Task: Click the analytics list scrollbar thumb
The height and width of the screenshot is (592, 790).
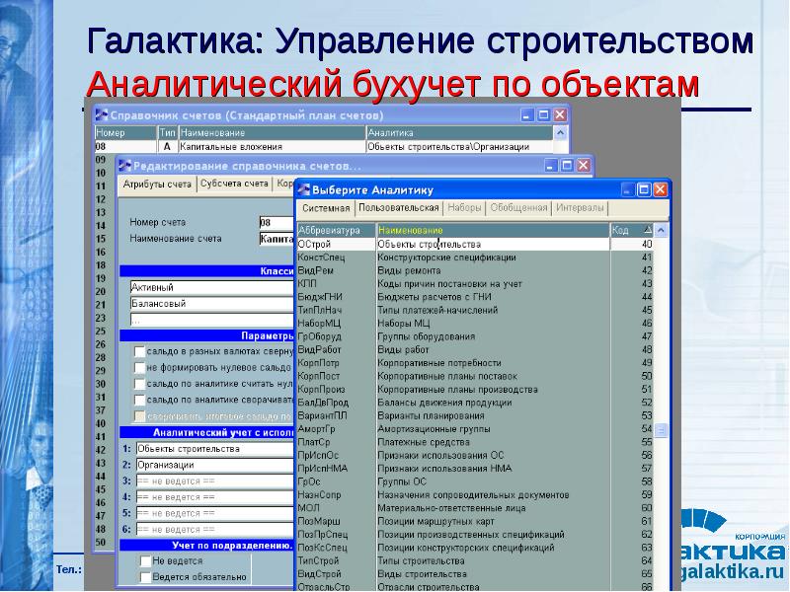Action: (662, 430)
